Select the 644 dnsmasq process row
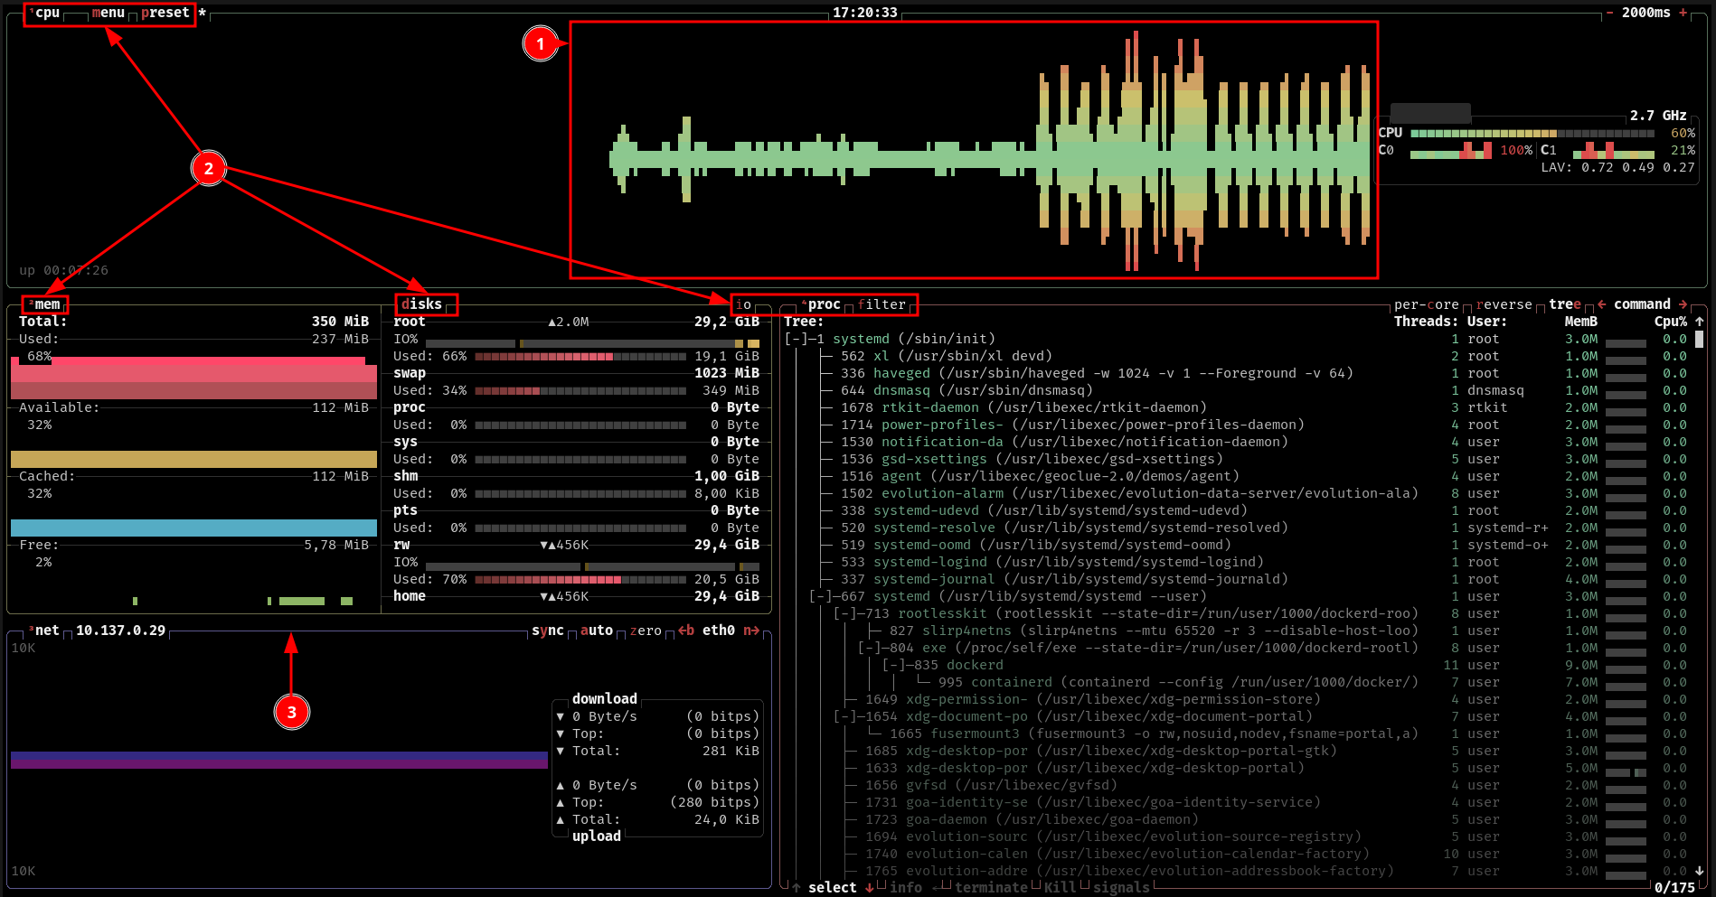 [1237, 390]
